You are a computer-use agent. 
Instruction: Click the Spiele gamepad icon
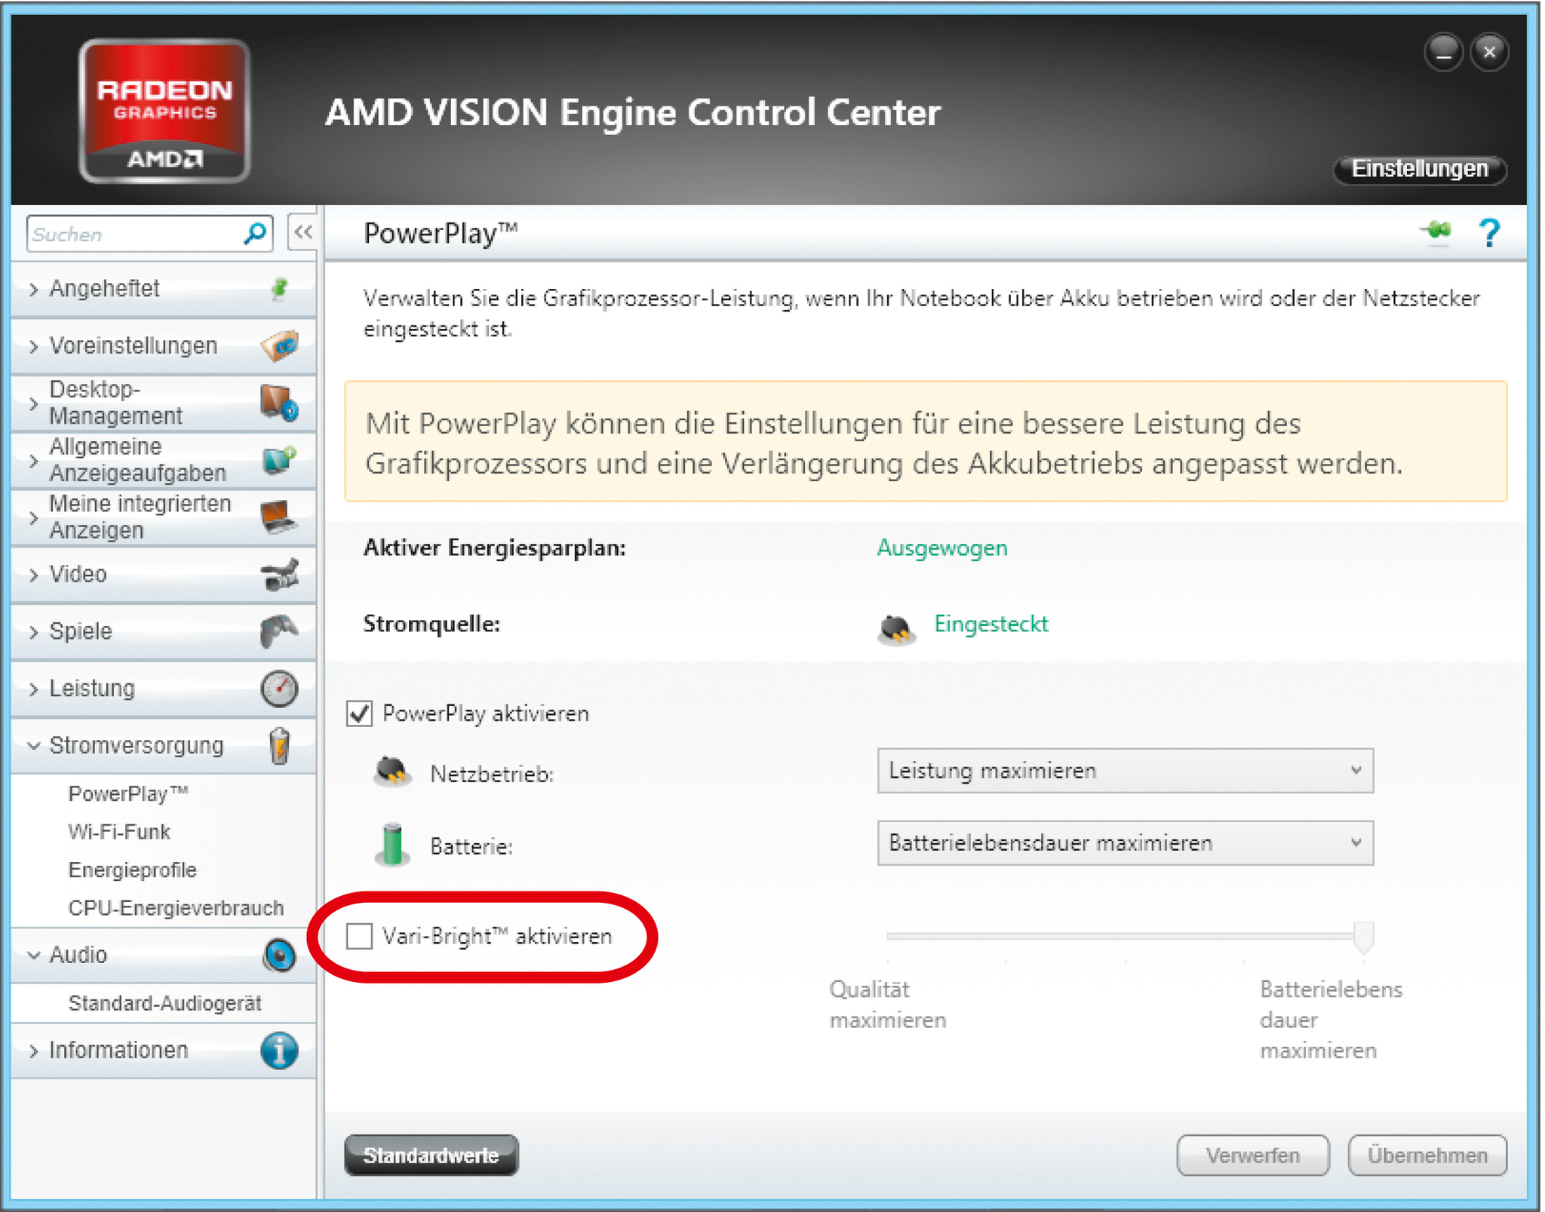click(278, 631)
